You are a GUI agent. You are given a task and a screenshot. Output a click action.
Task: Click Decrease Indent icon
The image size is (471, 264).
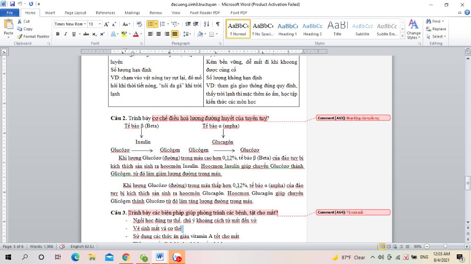[x=188, y=24]
